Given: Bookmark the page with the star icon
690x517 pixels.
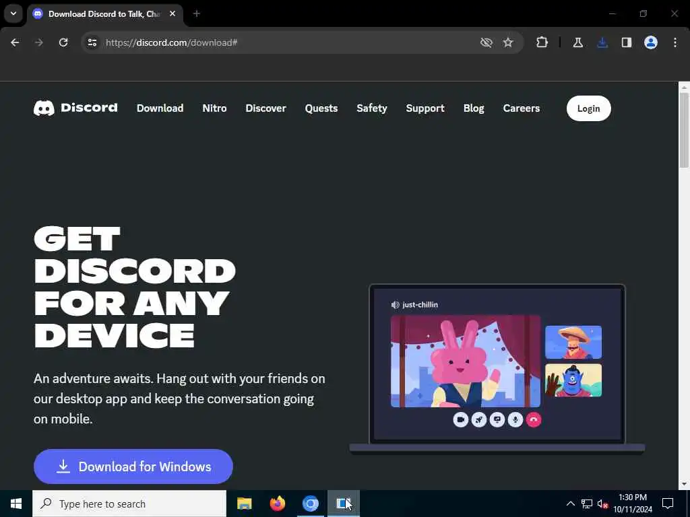Looking at the screenshot, I should click(508, 42).
